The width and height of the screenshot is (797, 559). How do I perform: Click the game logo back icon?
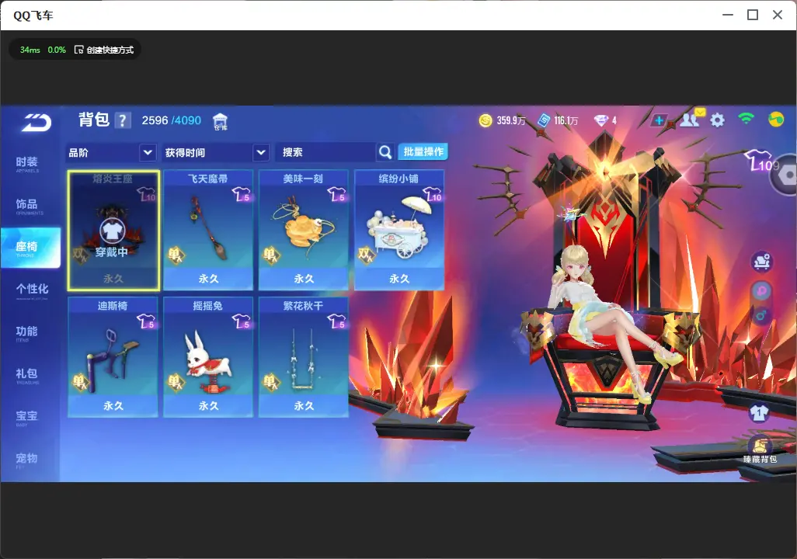pyautogui.click(x=36, y=122)
